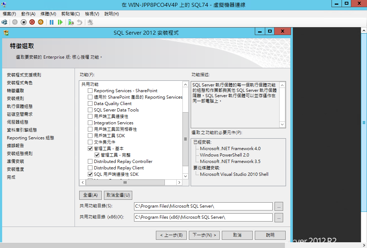Click the Enhanced session icon
Image resolution: width=367 pixels, height=248 pixels.
point(90,22)
